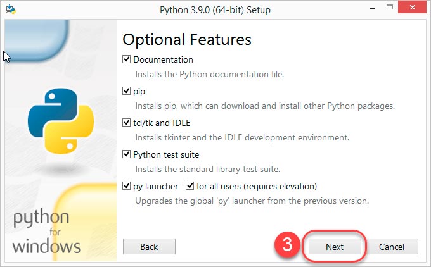This screenshot has height=267, width=431.
Task: Toggle the for all users checkbox
Action: point(190,186)
